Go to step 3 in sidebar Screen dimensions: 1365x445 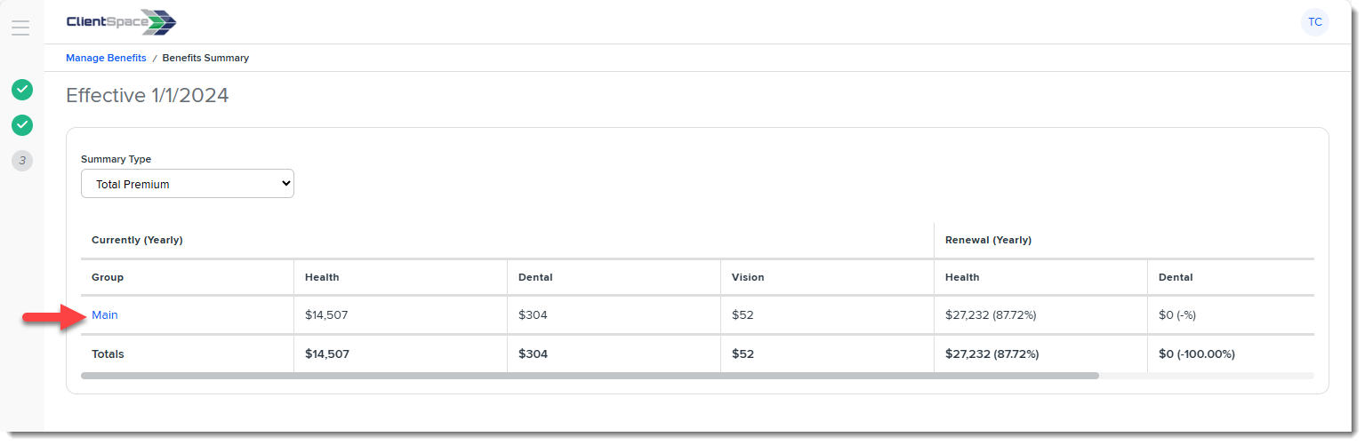click(x=22, y=161)
